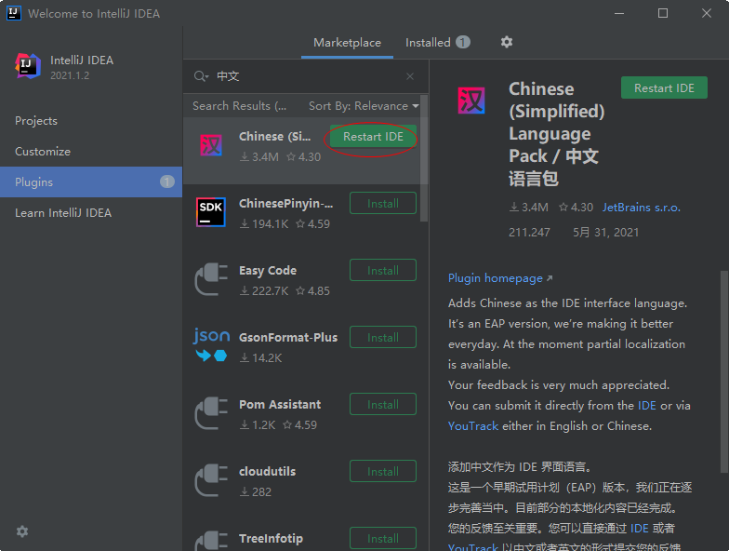
Task: Select the Plugins section
Action: [x=91, y=182]
